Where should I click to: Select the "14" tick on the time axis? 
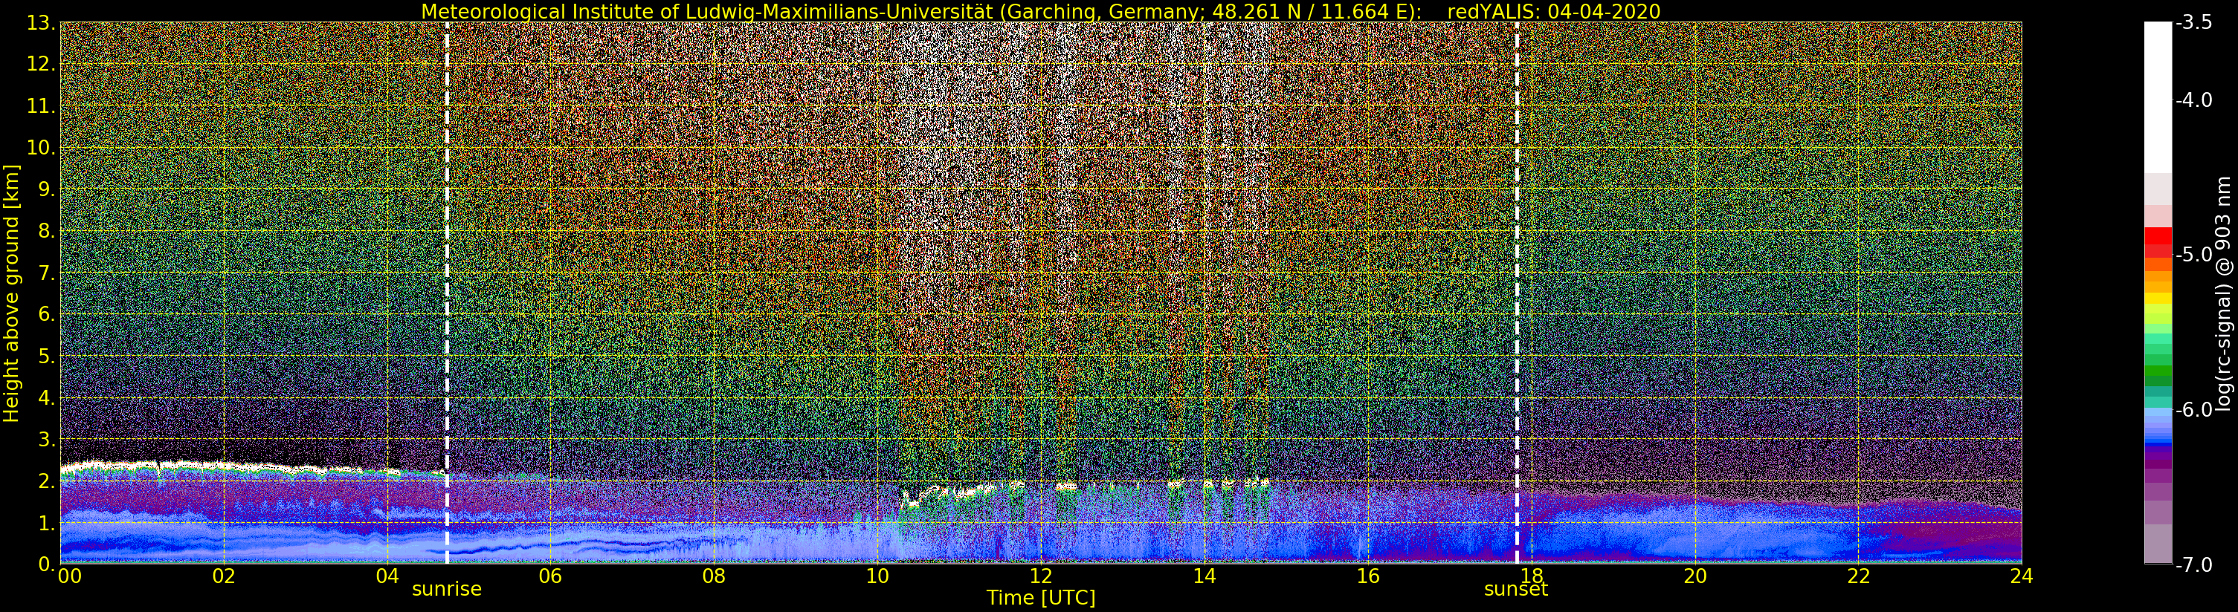coord(1205,576)
